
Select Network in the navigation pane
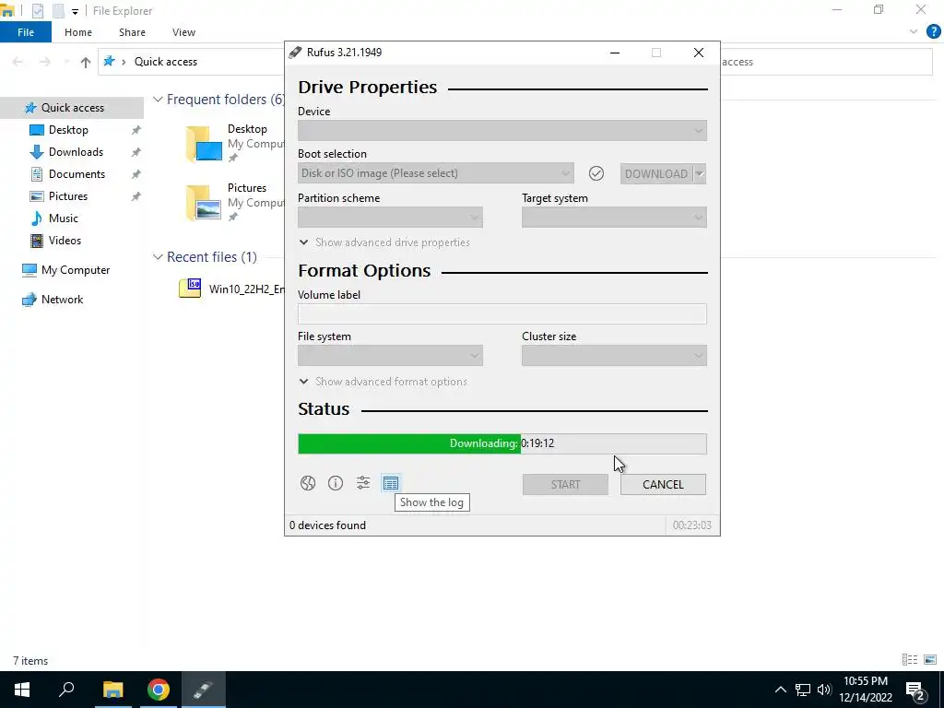[62, 300]
